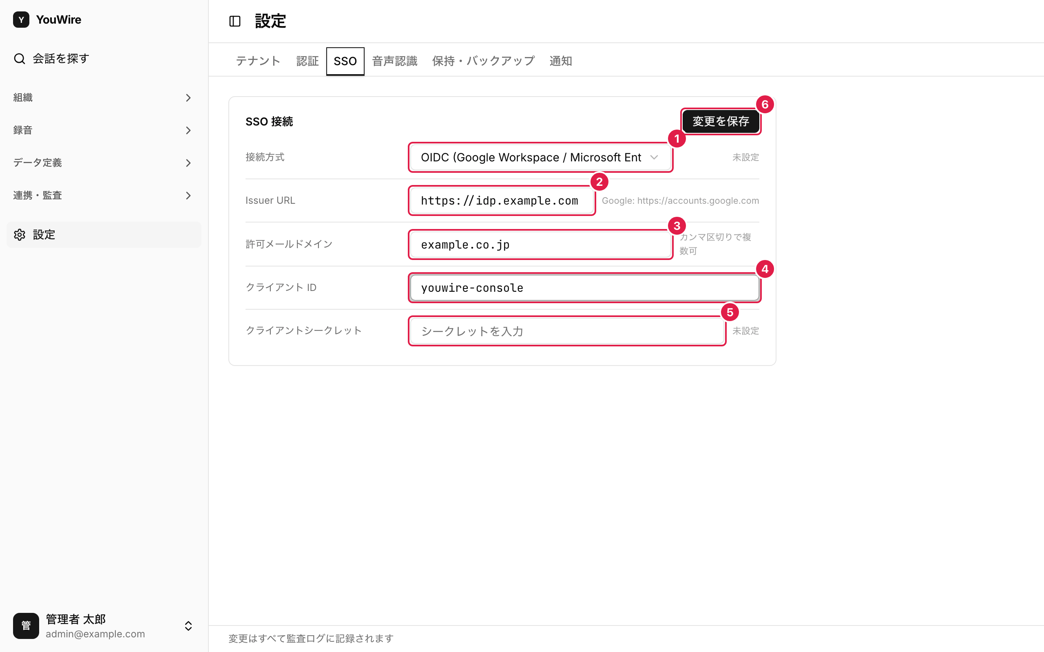Click the 管 user avatar
The height and width of the screenshot is (652, 1044).
tap(26, 626)
